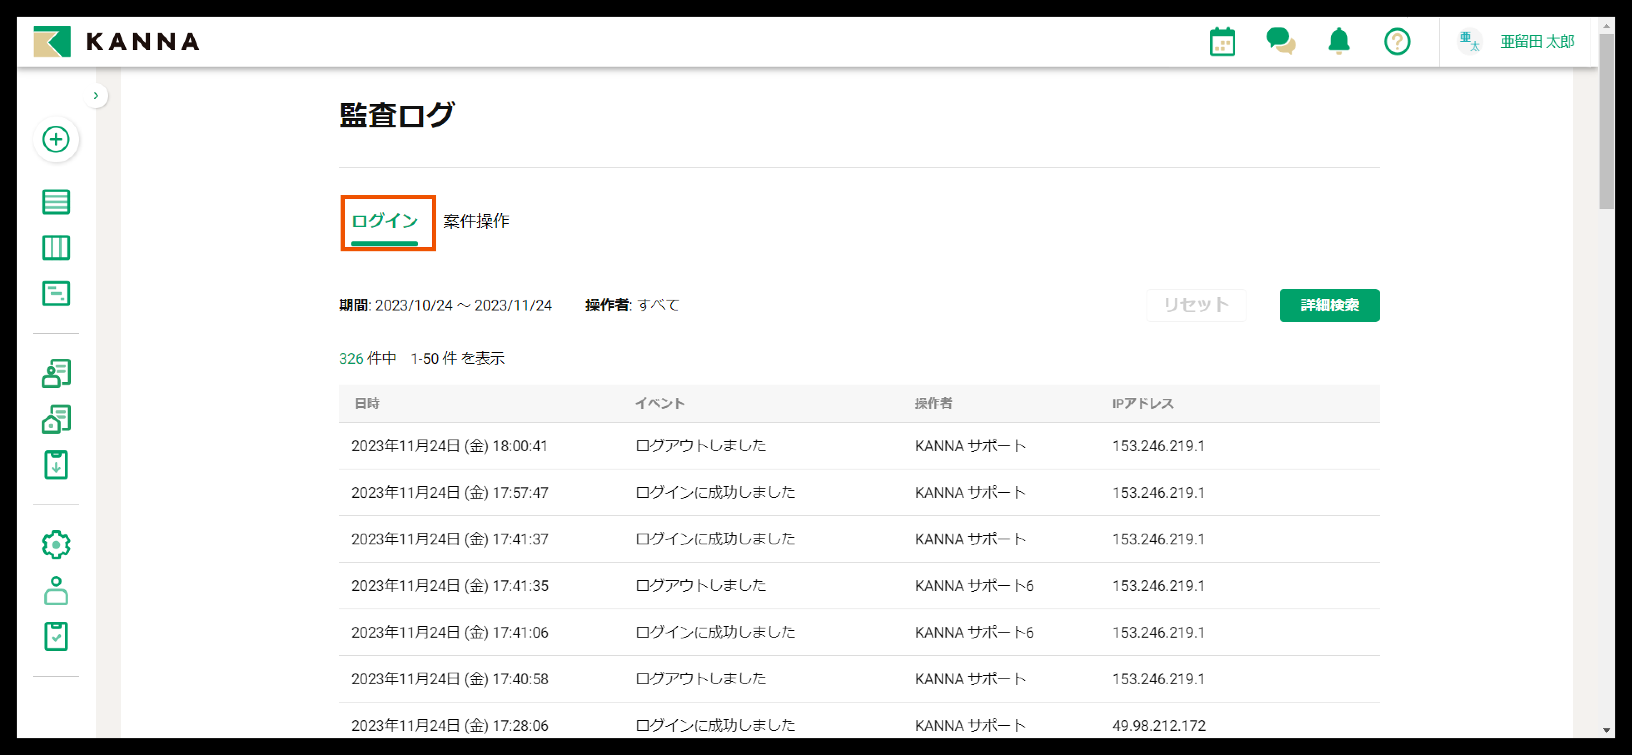Screen dimensions: 1632x755
Task: Click the 詳細検索 button
Action: [x=1329, y=305]
